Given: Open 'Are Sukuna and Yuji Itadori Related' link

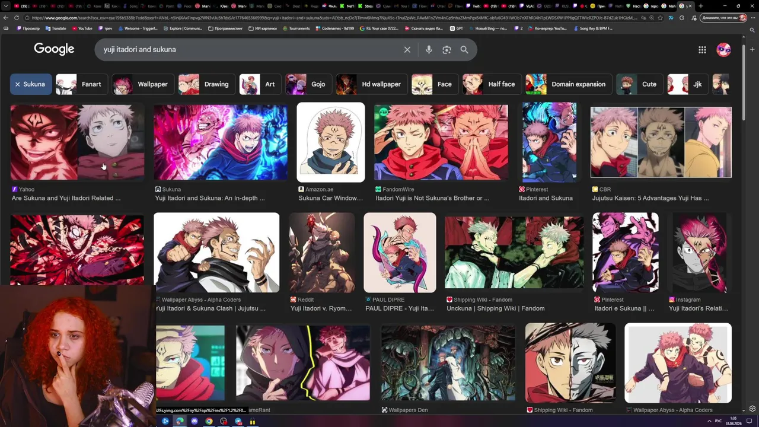Looking at the screenshot, I should pos(66,198).
